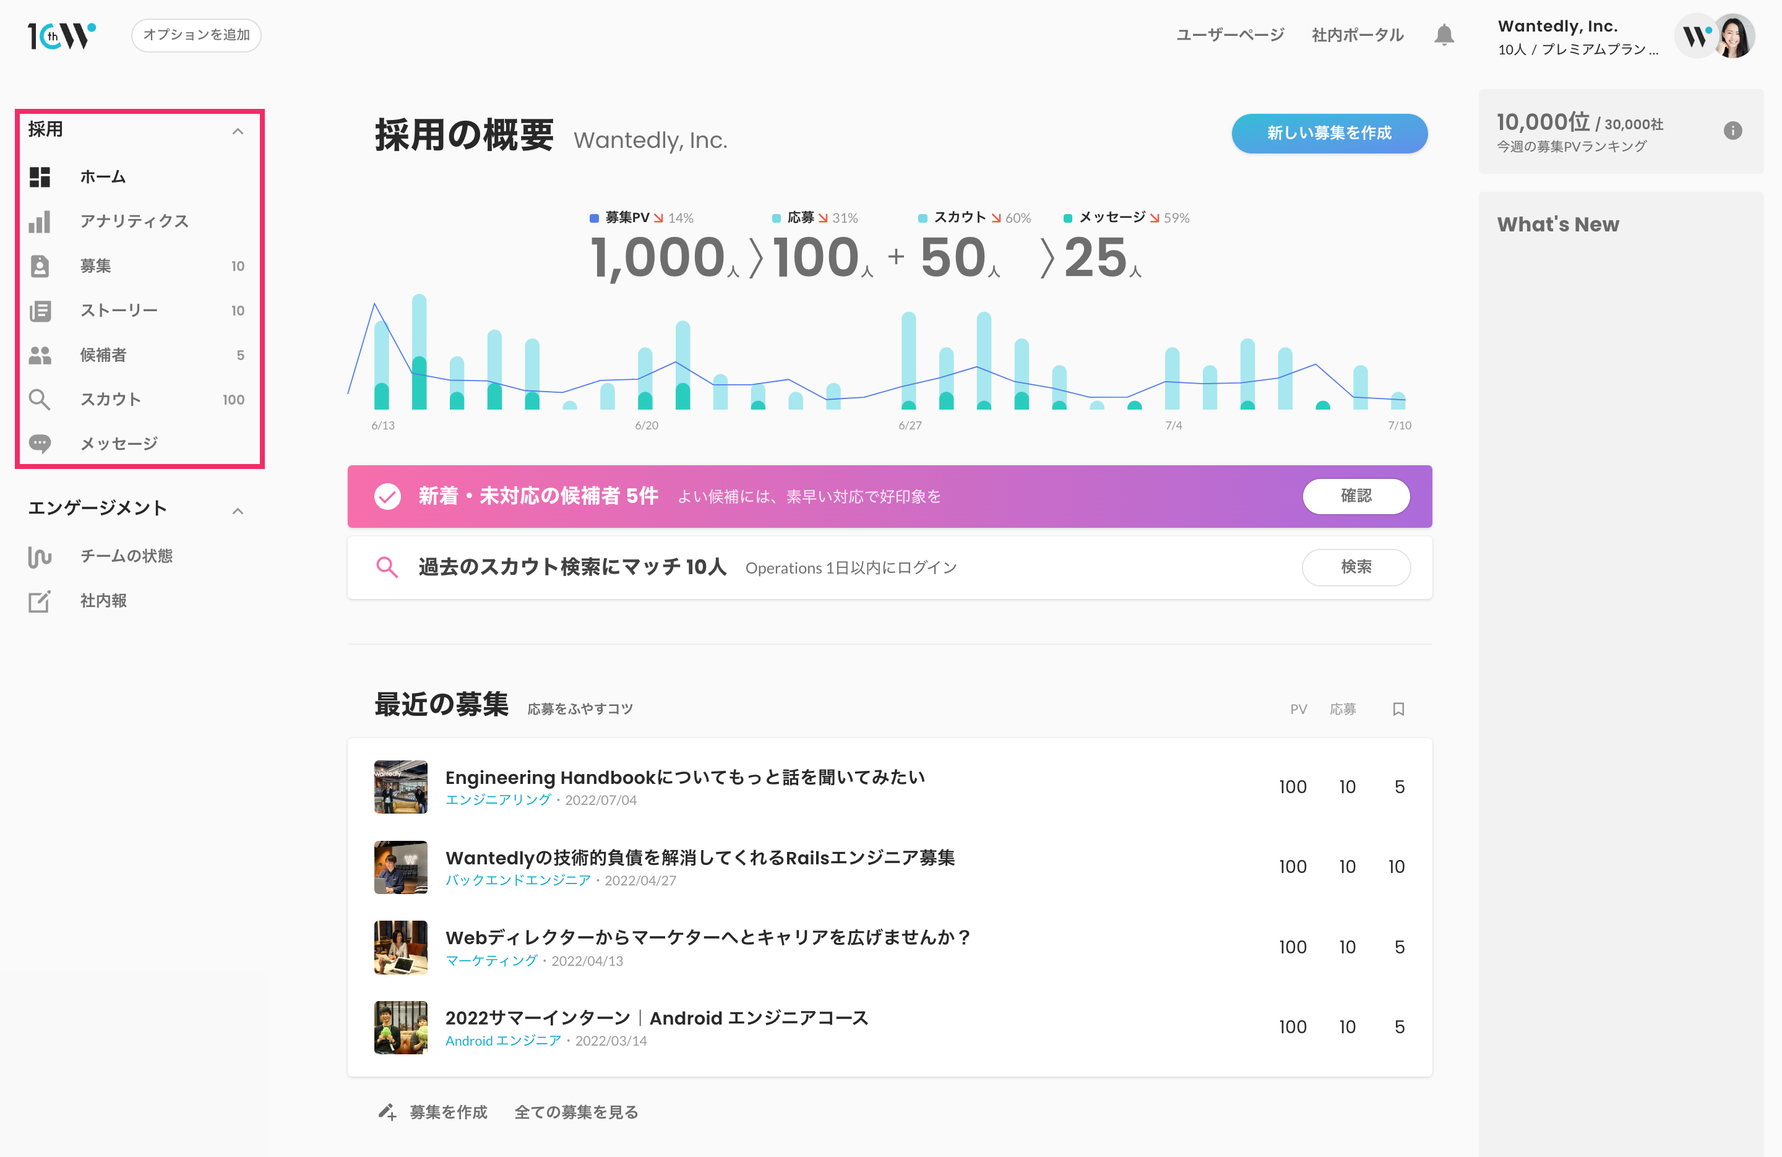Click 新しい募集を作成 button
1782x1157 pixels.
pos(1329,133)
